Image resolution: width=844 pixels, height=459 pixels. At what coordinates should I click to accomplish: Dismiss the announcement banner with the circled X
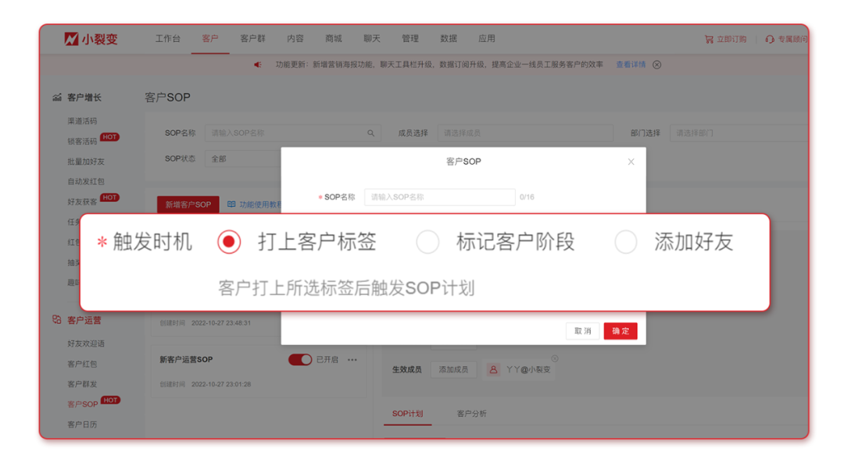[656, 65]
